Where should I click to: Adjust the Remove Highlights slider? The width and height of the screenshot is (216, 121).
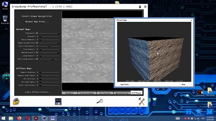point(49,76)
